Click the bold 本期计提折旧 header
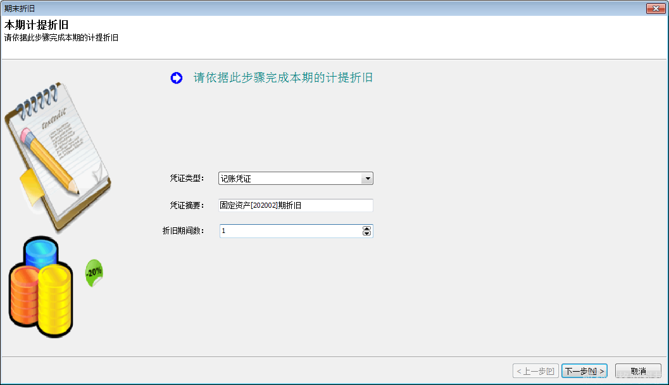 [x=36, y=25]
